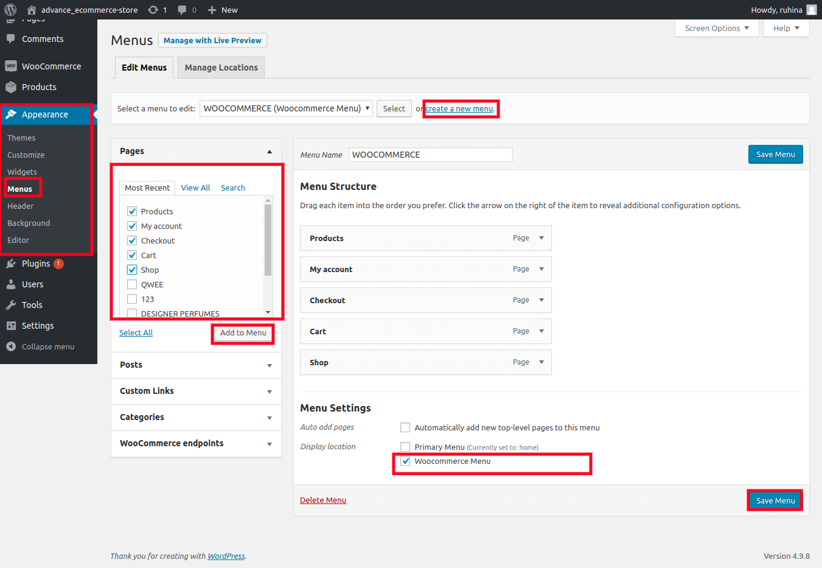Viewport: 822px width, 568px height.
Task: Click the Collapse menu arrow icon
Action: click(11, 346)
